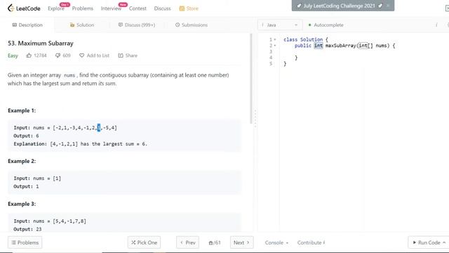Click the Example 2 Input nums = [1]
The image size is (449, 253).
37,179
